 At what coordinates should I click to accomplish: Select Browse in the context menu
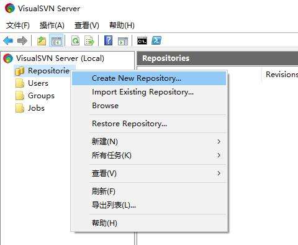coord(149,106)
